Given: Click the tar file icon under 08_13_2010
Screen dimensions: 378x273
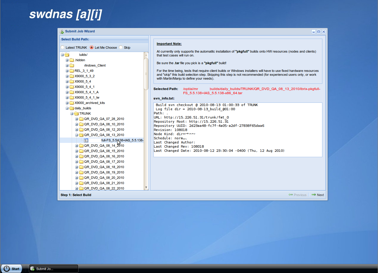Looking at the screenshot, I should [x=86, y=140].
